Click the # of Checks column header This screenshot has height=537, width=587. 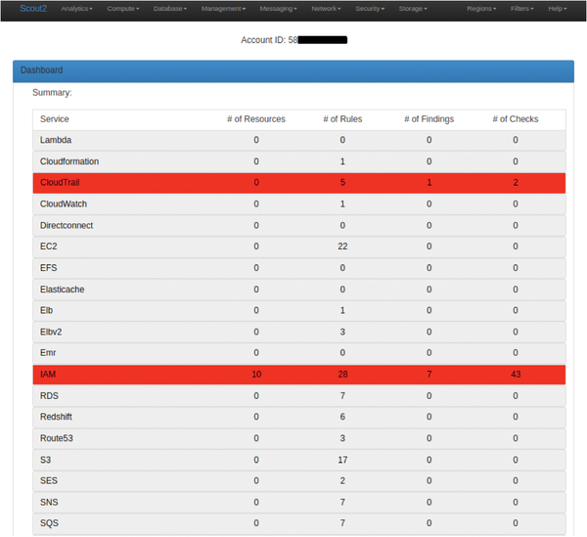516,119
